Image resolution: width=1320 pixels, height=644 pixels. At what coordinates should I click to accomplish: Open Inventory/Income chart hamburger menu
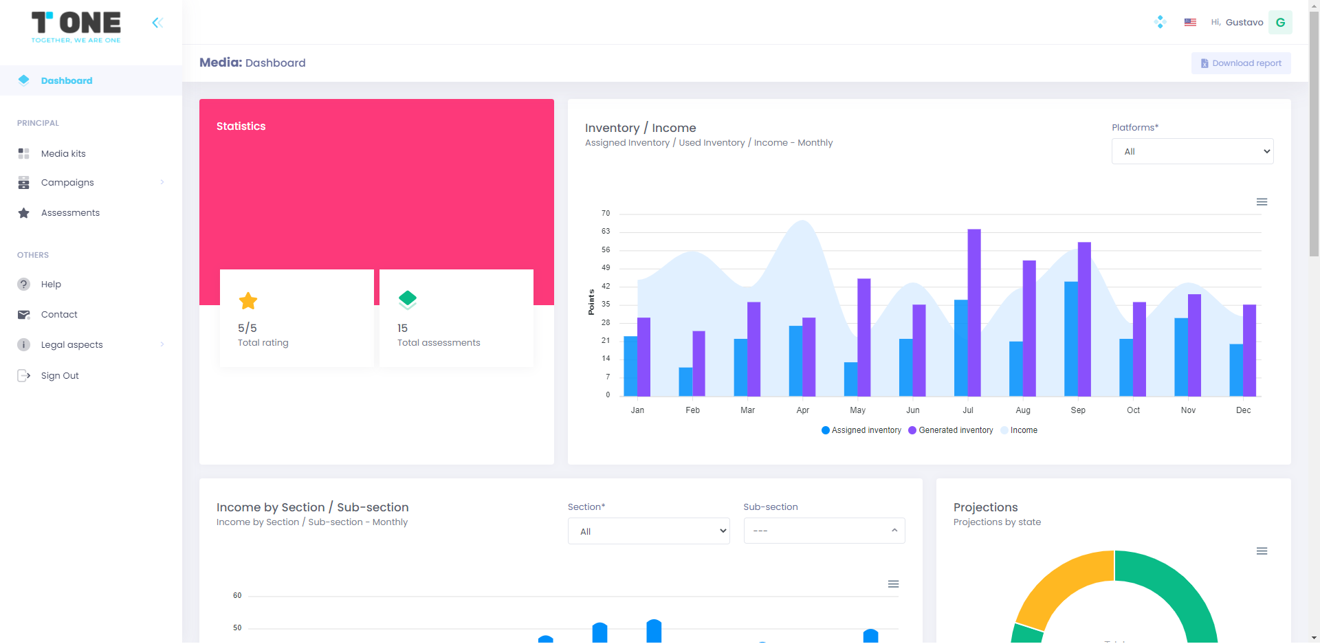click(1262, 202)
